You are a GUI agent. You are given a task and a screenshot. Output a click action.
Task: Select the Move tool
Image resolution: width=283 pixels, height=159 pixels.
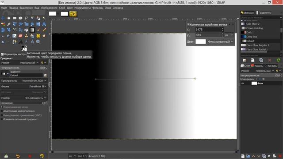pyautogui.click(x=3, y=18)
